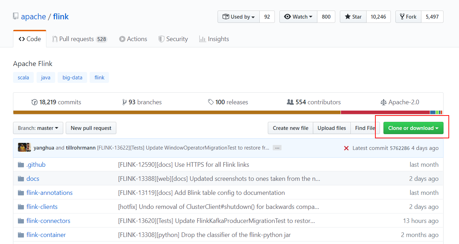Expand the Watch dropdown button
This screenshot has height=244, width=459.
click(x=298, y=17)
